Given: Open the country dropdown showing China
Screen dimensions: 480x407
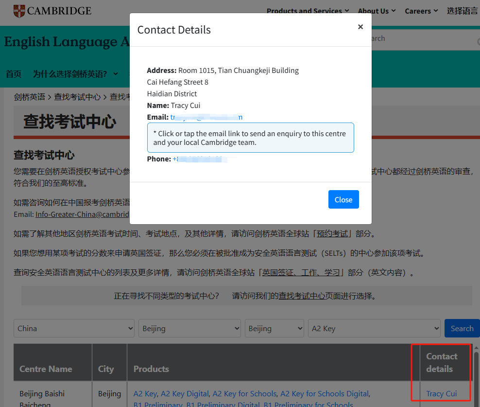Looking at the screenshot, I should pyautogui.click(x=73, y=328).
